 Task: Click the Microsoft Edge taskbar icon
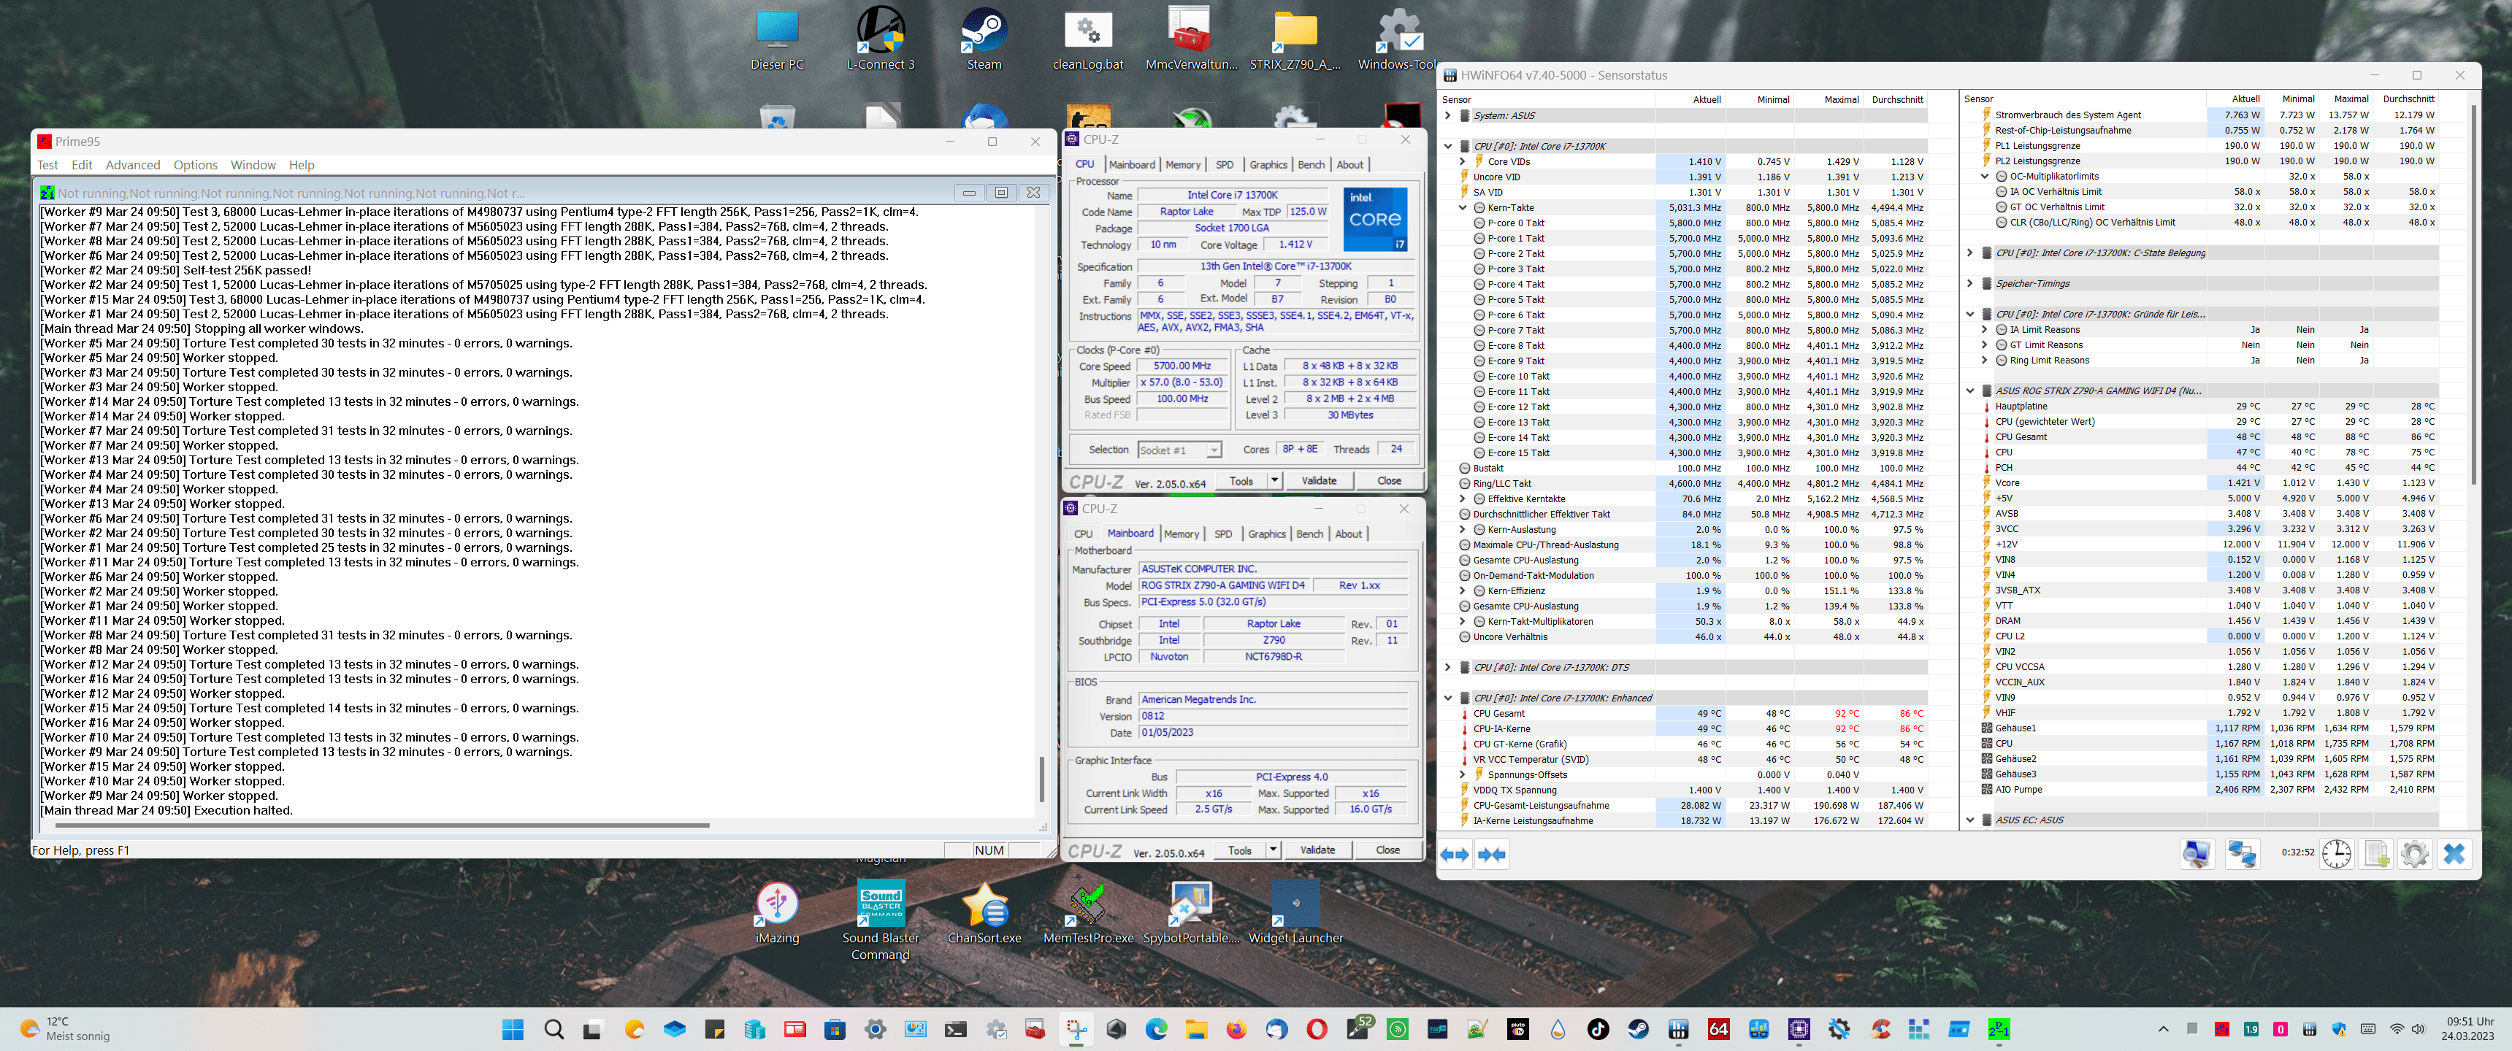[1155, 1028]
